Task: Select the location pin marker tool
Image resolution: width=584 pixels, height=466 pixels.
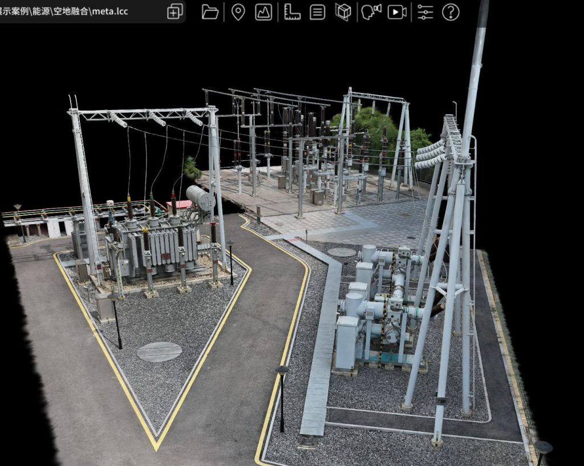Action: (238, 12)
